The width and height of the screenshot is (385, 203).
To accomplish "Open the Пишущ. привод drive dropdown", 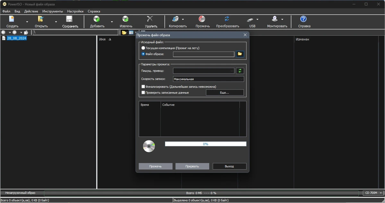I will [x=203, y=71].
